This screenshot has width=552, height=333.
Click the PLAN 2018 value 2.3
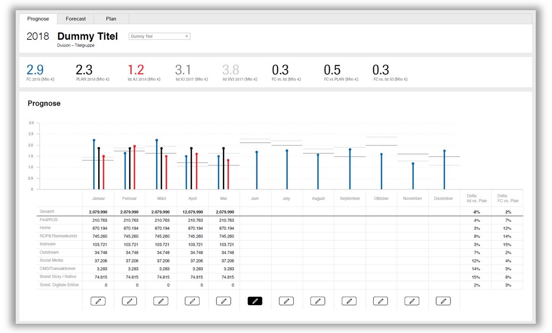(x=84, y=69)
